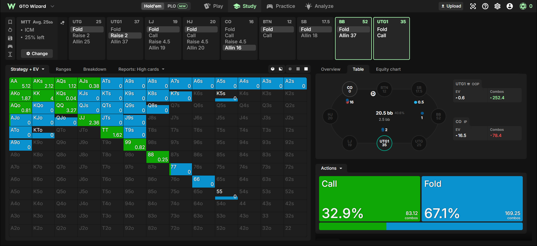Expand the Actions dropdown
Screen dimensions: 537x246
click(x=332, y=168)
